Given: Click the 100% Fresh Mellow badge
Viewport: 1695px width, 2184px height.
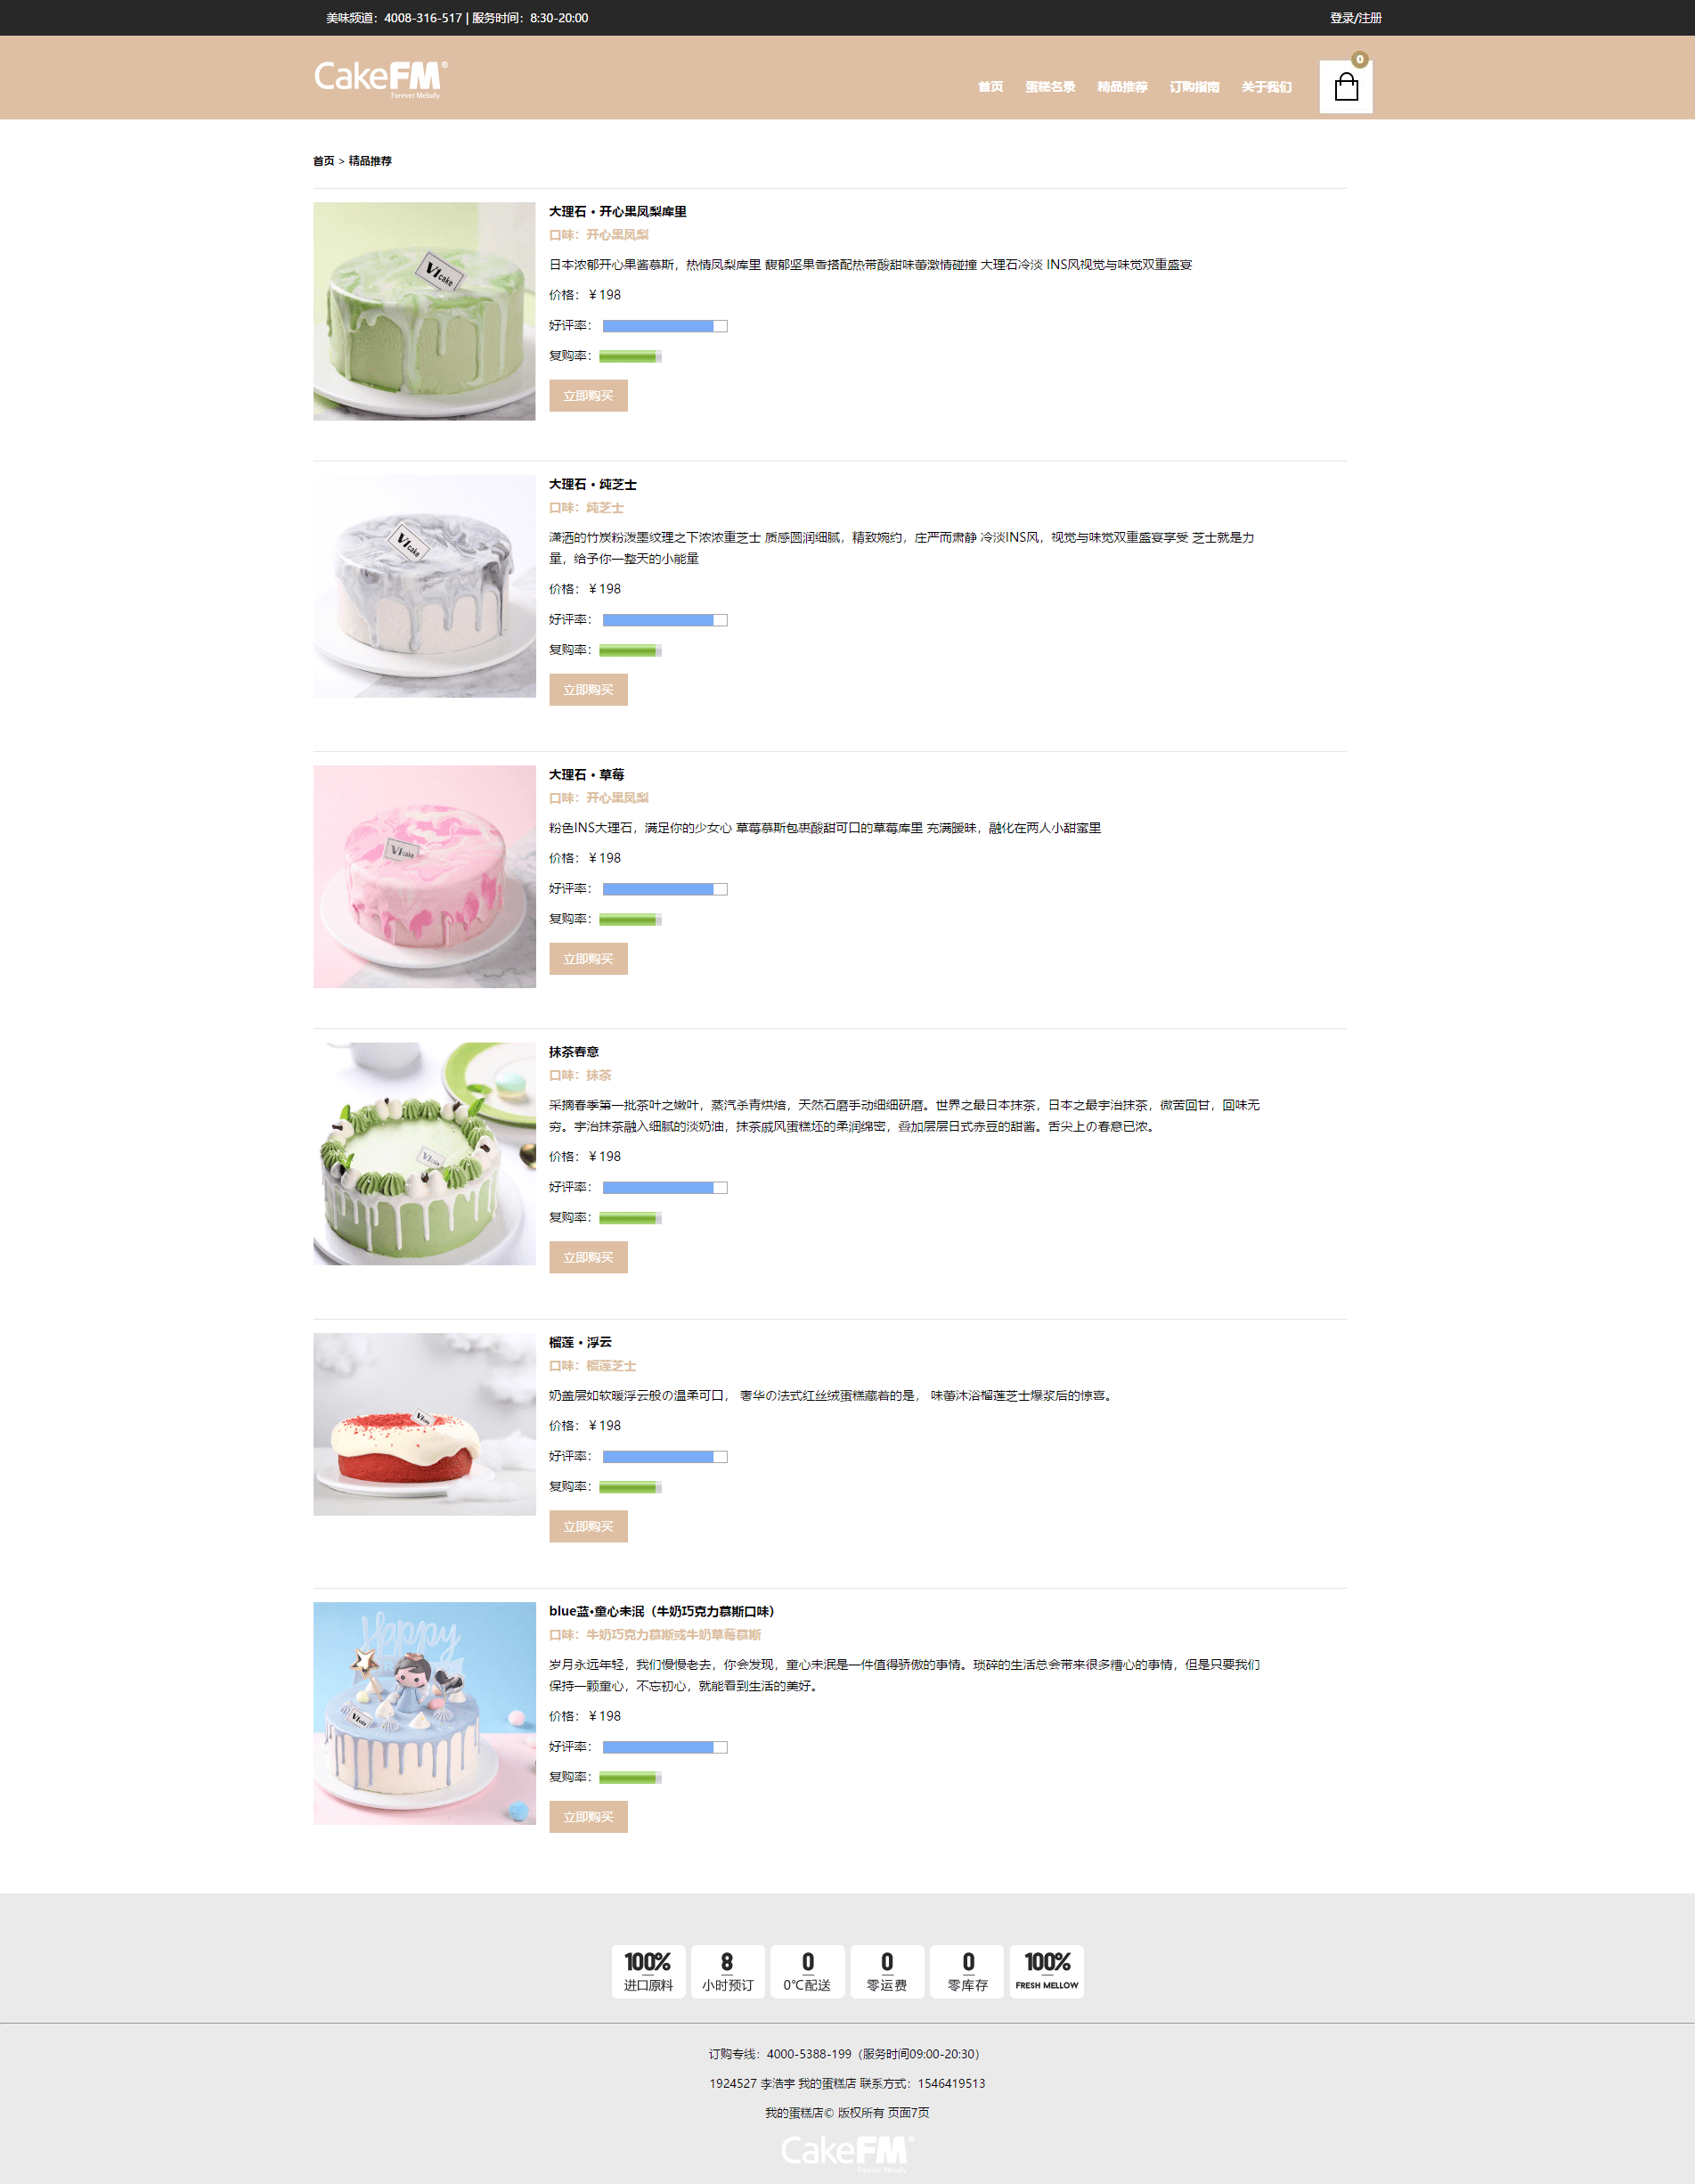Looking at the screenshot, I should pos(1047,1971).
